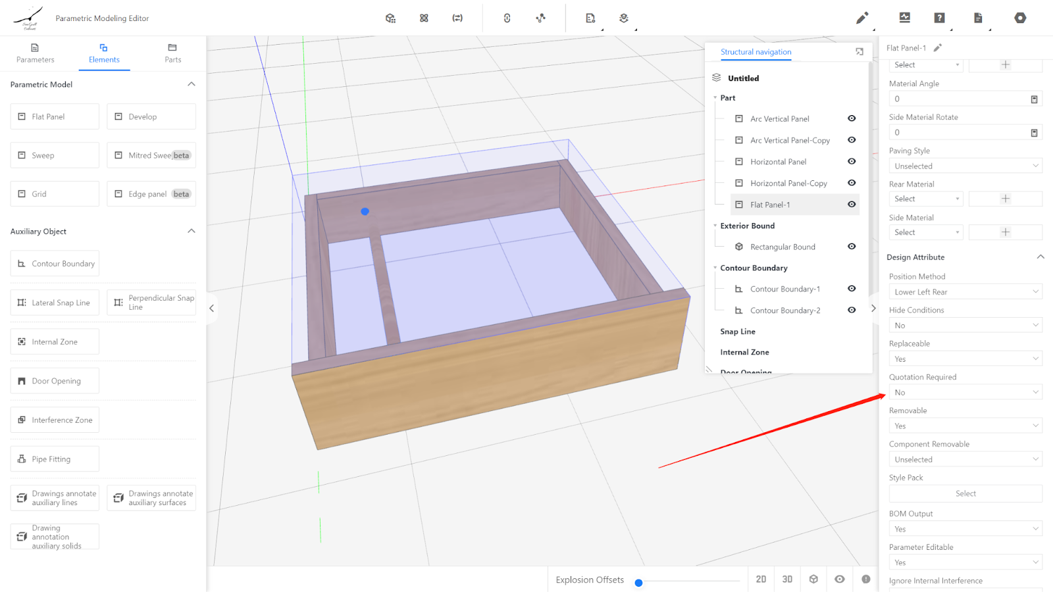The width and height of the screenshot is (1053, 592).
Task: Click the calculator icon beside Material Angle
Action: [1034, 99]
